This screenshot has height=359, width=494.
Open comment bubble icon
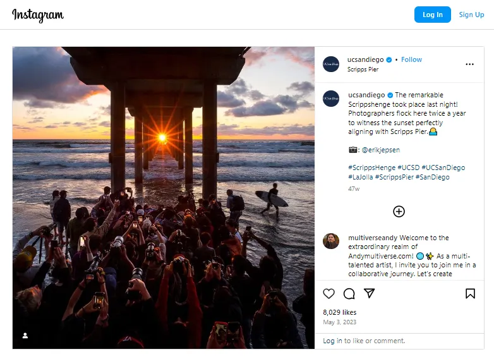click(349, 293)
